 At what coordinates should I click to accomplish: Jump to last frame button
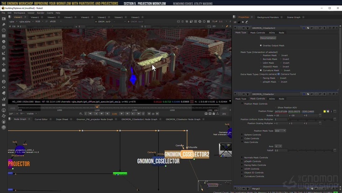coord(139,114)
